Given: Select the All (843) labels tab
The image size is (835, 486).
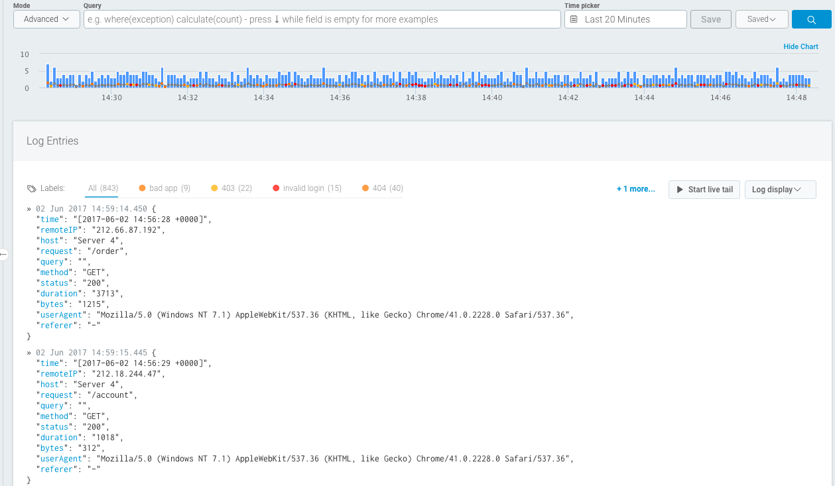Looking at the screenshot, I should [x=103, y=188].
